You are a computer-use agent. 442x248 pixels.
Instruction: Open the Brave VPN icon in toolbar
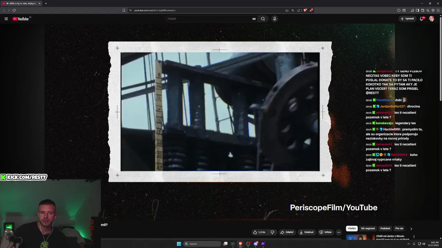pyautogui.click(x=433, y=10)
